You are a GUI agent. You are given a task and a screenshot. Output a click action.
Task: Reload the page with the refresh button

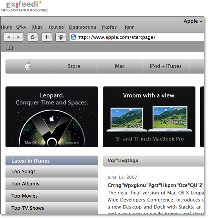coord(33,37)
